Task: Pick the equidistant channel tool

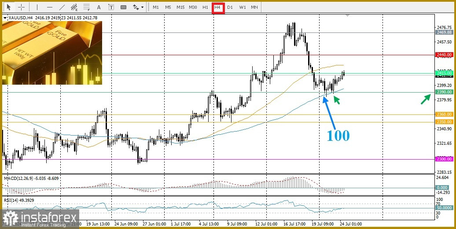Action: pos(74,7)
